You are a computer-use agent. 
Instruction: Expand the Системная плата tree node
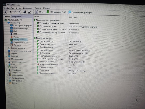pos(6,48)
